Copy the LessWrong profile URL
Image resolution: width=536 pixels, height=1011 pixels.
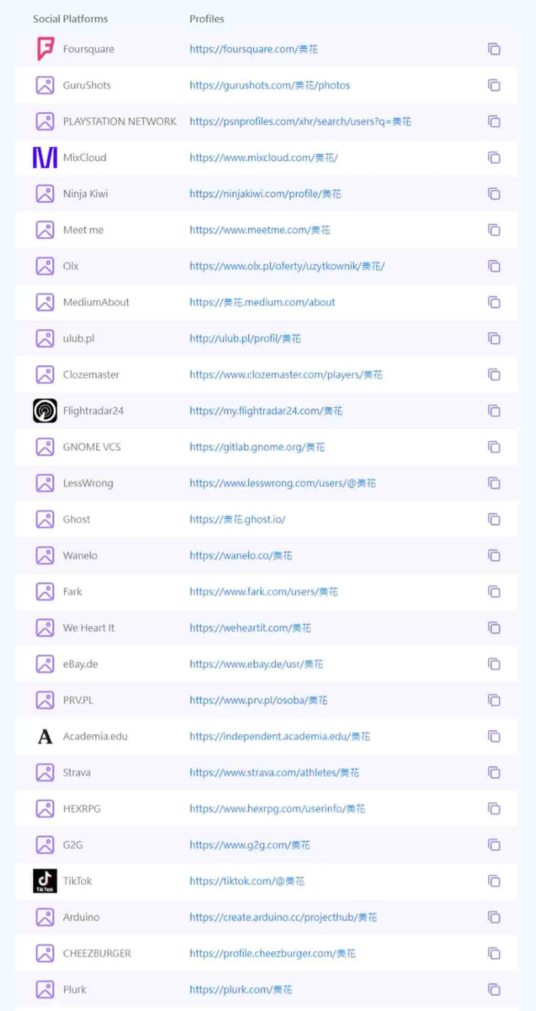(x=494, y=483)
